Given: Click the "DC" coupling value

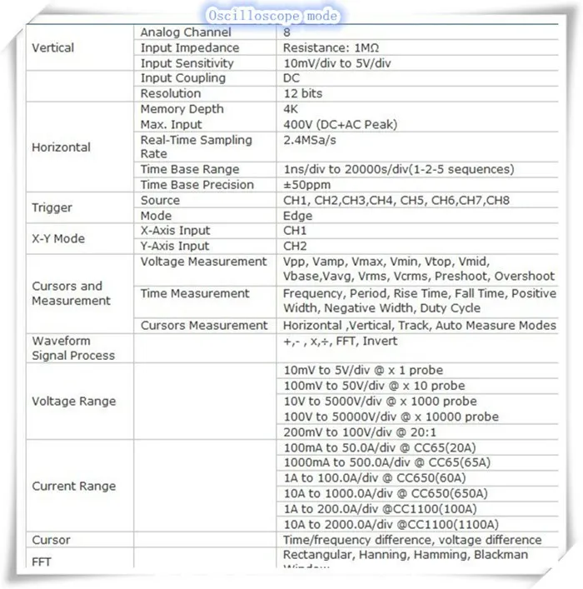Looking at the screenshot, I should [x=291, y=78].
